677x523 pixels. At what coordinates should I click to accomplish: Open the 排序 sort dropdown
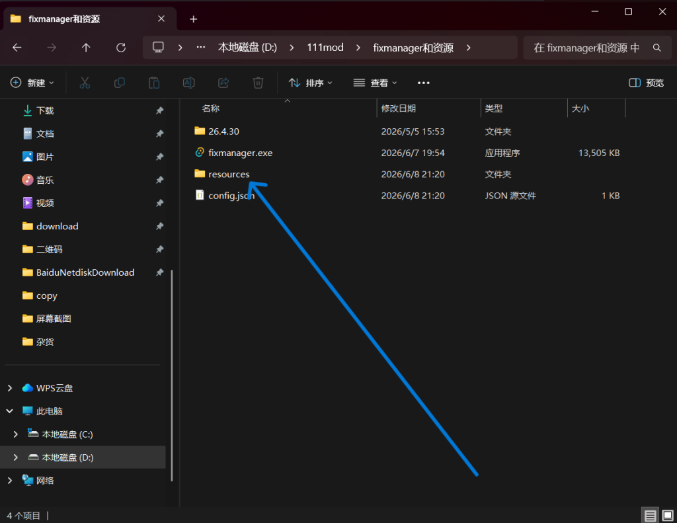tap(311, 83)
